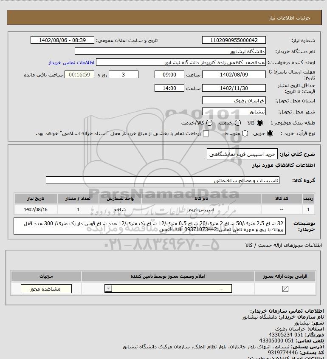Click the delivery city field نیشابور
Image resolution: width=327 pixels, height=359 pixels.
click(234, 111)
